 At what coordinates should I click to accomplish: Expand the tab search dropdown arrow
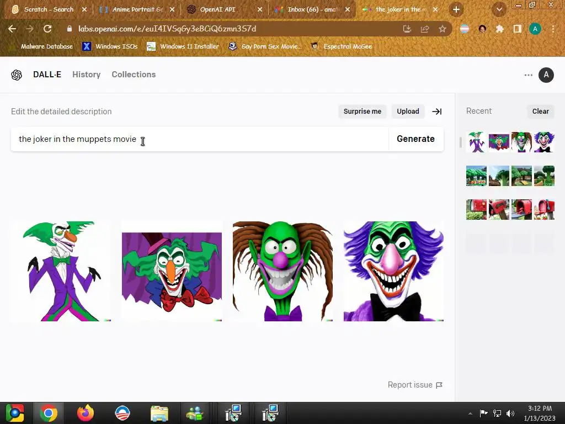(x=499, y=9)
